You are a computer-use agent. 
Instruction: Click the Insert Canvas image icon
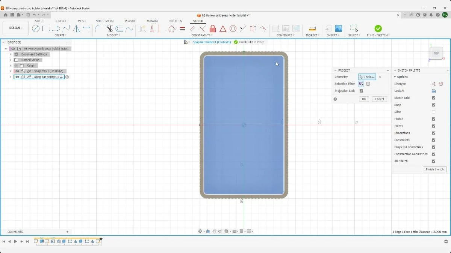tap(339, 29)
